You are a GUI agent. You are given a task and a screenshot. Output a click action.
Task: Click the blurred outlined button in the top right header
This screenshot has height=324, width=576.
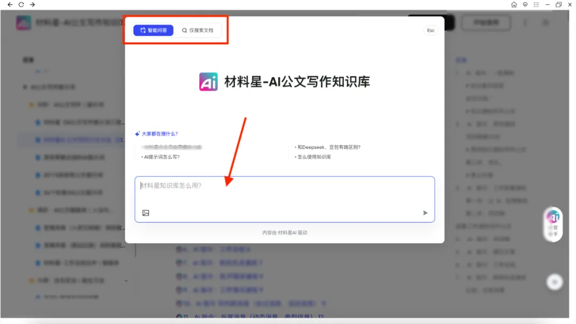pyautogui.click(x=486, y=23)
